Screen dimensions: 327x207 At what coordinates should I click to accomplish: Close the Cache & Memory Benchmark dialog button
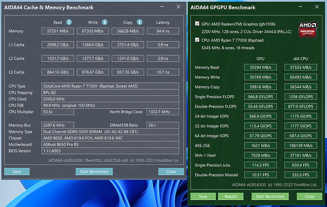click(x=171, y=172)
